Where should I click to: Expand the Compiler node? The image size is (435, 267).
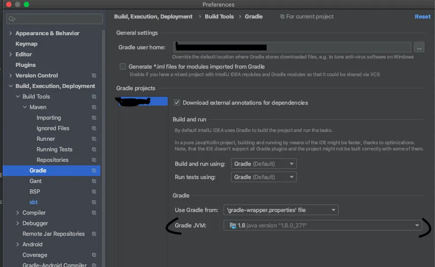click(x=18, y=212)
